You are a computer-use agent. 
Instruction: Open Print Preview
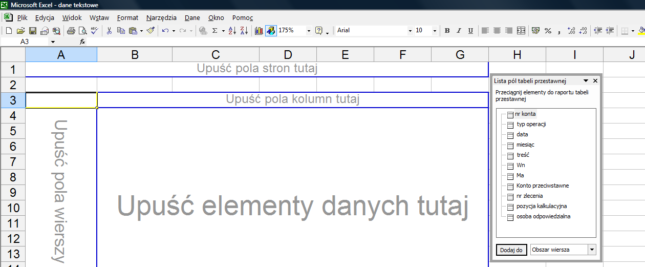83,31
